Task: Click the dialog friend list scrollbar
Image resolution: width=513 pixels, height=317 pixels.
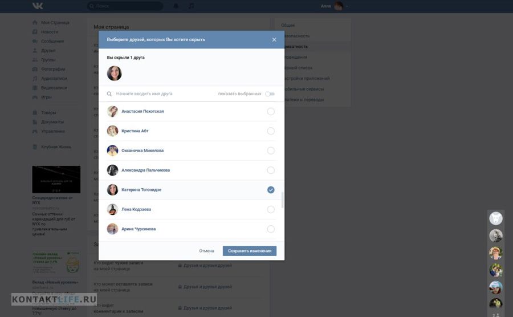Action: click(x=282, y=200)
